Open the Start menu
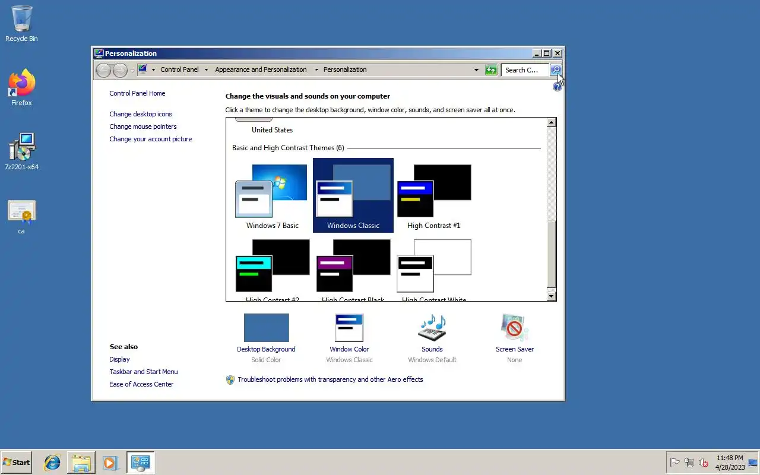Viewport: 760px width, 475px height. (16, 463)
